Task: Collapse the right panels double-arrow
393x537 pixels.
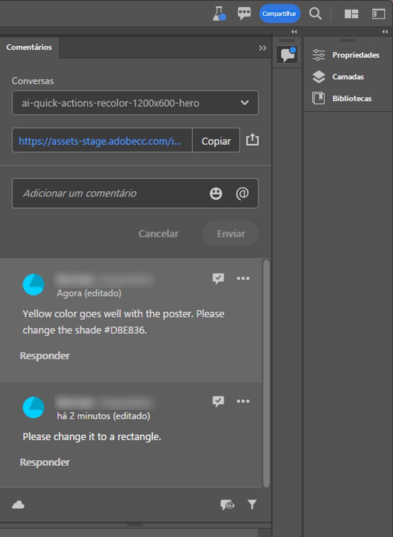Action: point(385,32)
